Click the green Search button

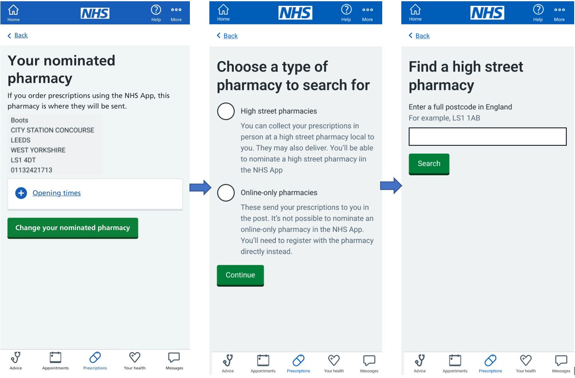[x=429, y=164]
